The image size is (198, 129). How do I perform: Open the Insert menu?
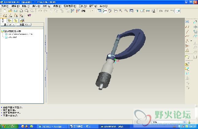click(36, 6)
